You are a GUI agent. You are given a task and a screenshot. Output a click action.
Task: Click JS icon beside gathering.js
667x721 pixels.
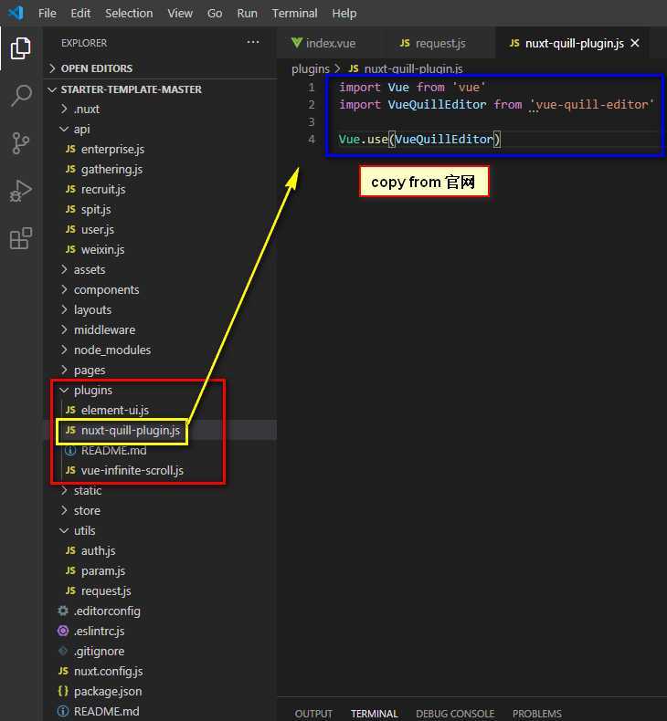[x=70, y=169]
